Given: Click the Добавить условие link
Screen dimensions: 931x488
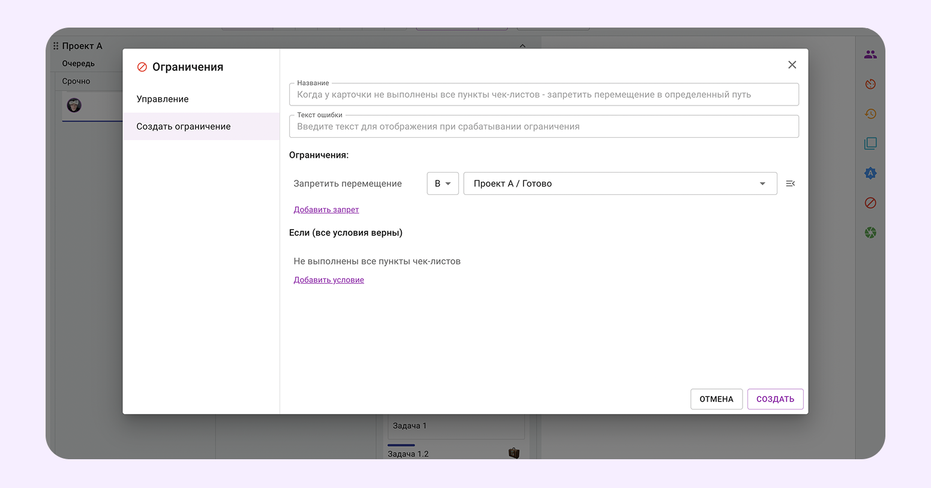Looking at the screenshot, I should pyautogui.click(x=329, y=280).
